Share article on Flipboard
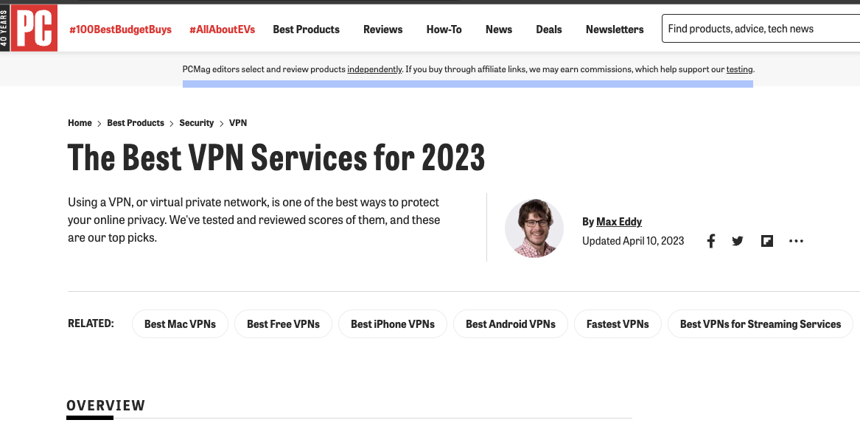Image resolution: width=860 pixels, height=434 pixels. 766,241
